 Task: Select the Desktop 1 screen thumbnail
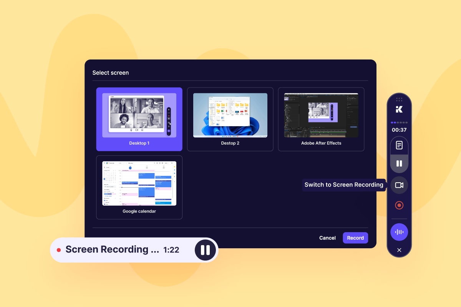pyautogui.click(x=139, y=119)
